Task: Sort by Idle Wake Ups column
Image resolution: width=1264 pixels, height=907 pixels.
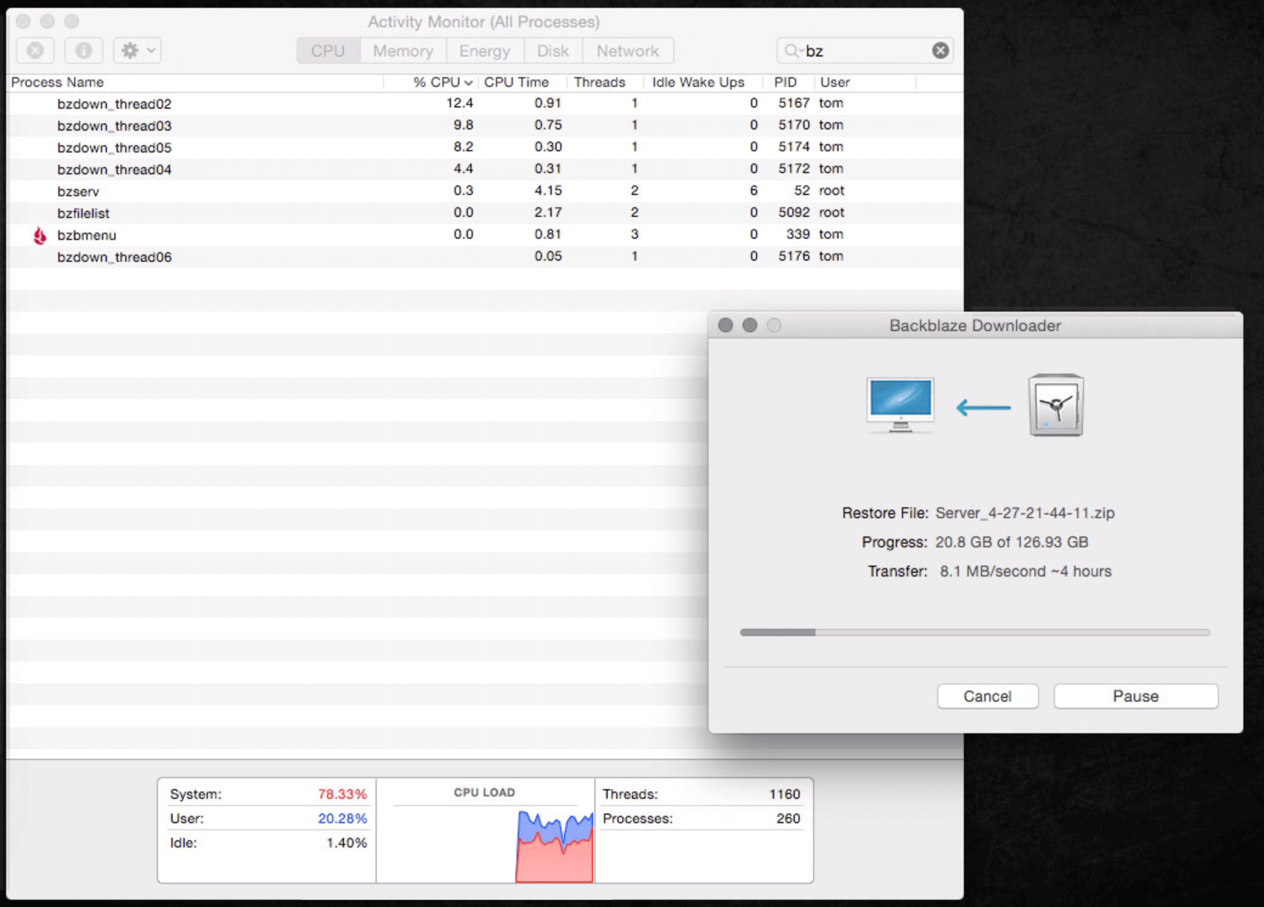Action: tap(703, 83)
